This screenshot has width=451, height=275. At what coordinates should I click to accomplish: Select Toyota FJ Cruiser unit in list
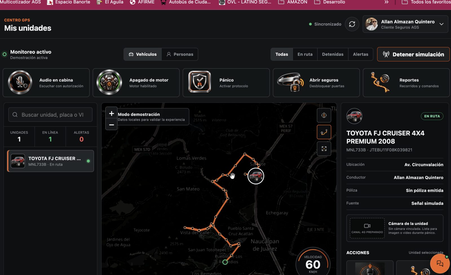50,161
